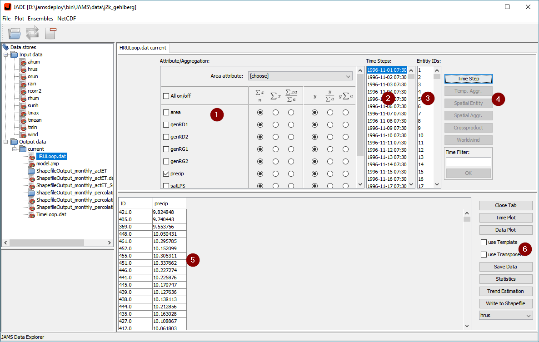Image resolution: width=539 pixels, height=342 pixels.
Task: Click the Entity IDs list down arrow
Action: tap(437, 184)
